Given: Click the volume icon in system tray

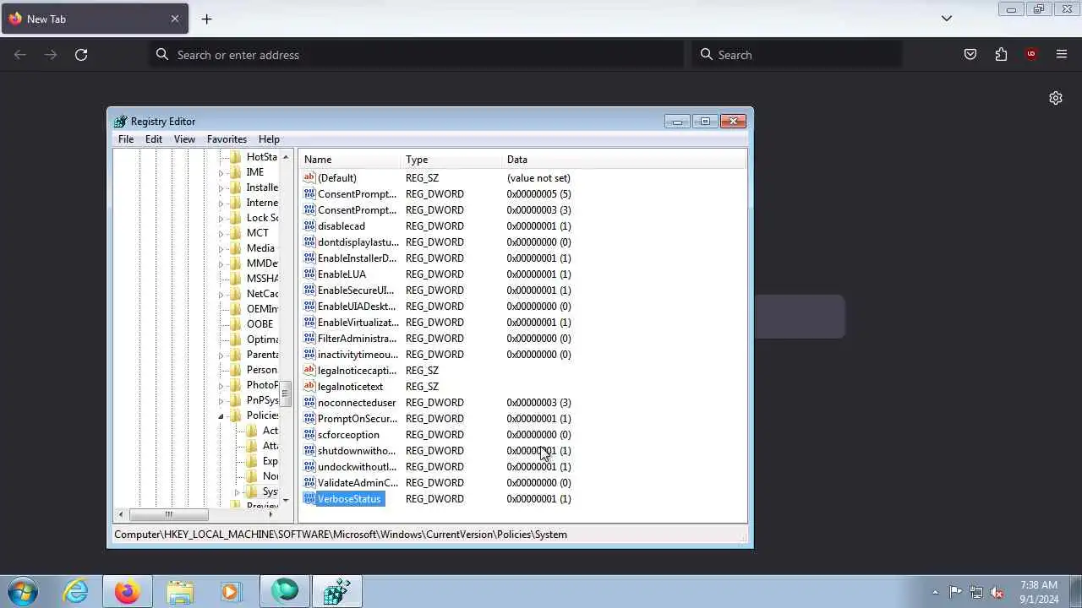Looking at the screenshot, I should click(997, 592).
